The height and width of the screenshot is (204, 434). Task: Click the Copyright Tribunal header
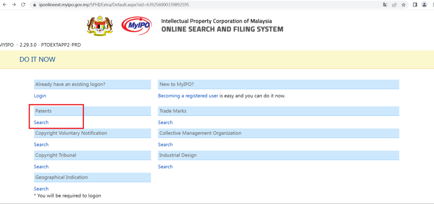point(92,155)
